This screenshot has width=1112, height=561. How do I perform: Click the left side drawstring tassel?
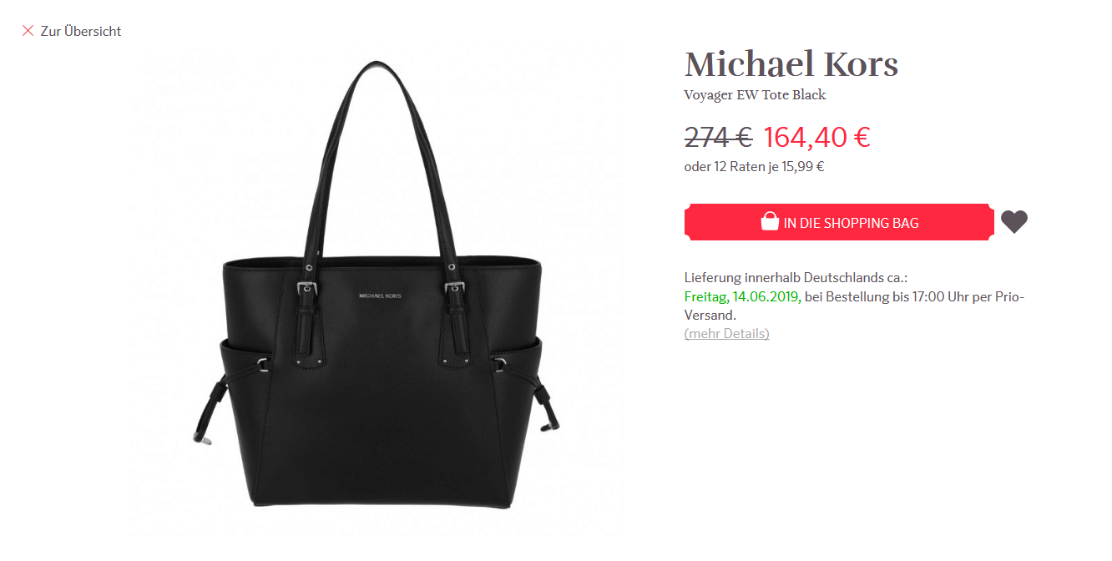click(209, 413)
